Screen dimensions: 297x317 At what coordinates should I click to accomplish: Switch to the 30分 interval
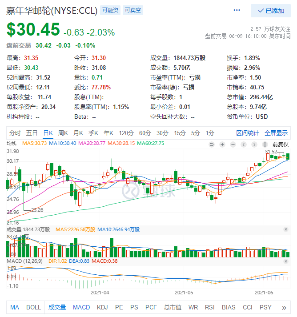(x=163, y=133)
